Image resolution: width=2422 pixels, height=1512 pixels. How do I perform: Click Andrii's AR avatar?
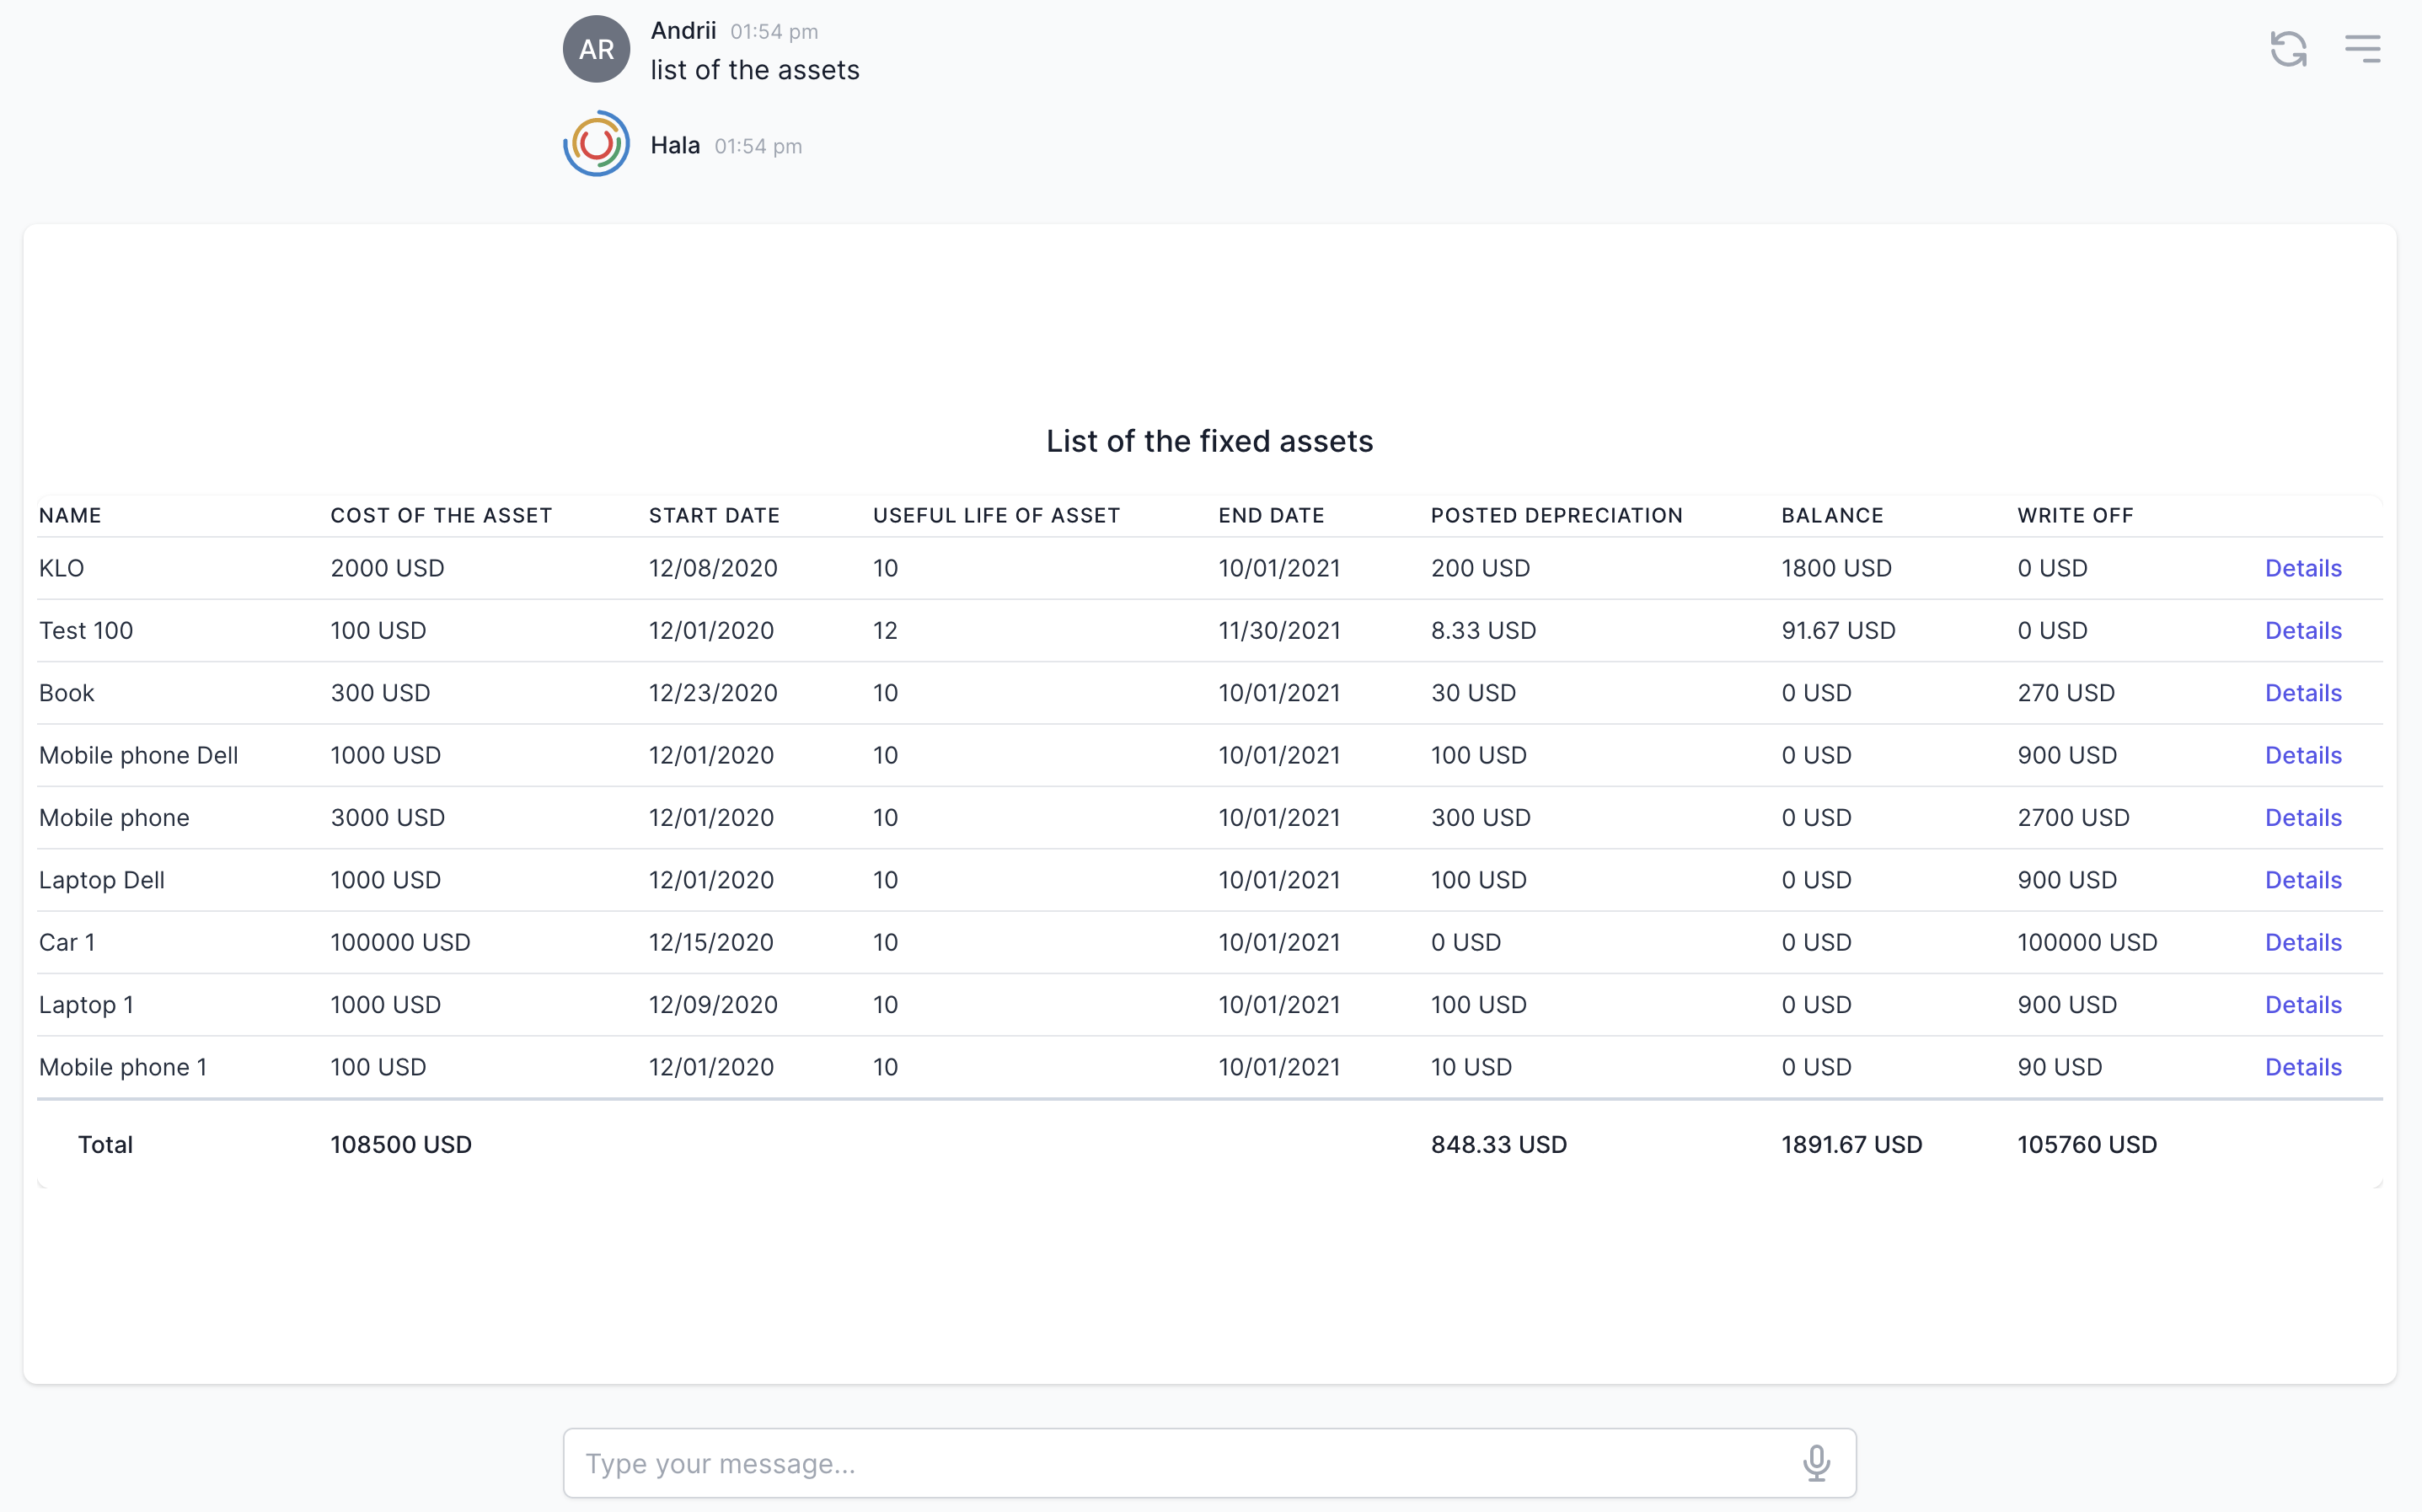pyautogui.click(x=596, y=49)
